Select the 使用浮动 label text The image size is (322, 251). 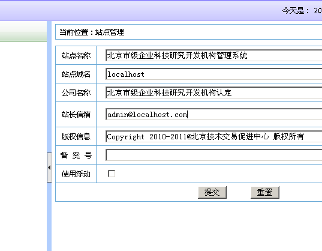(76, 174)
